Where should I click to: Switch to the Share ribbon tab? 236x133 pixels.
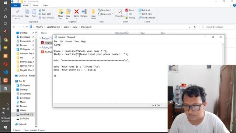pyautogui.click(x=35, y=6)
